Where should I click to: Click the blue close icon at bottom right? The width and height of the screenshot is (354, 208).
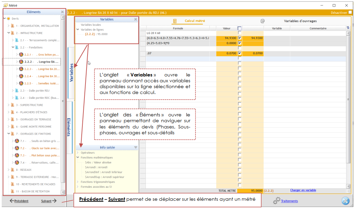(x=345, y=201)
